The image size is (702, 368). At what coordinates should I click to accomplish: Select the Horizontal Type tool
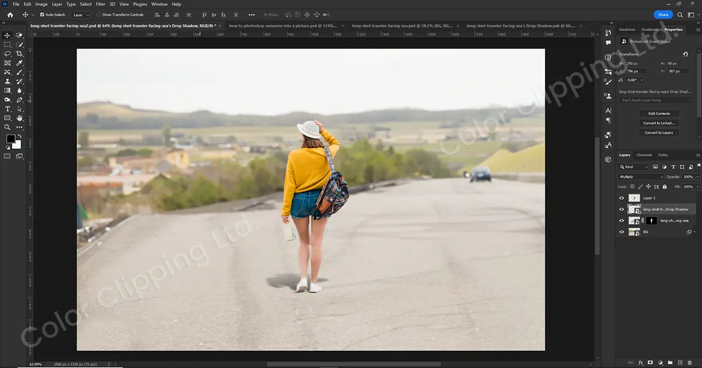coord(8,109)
